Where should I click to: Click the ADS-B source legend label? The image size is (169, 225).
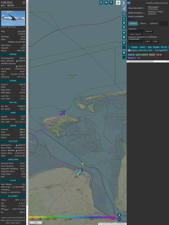(x=131, y=55)
